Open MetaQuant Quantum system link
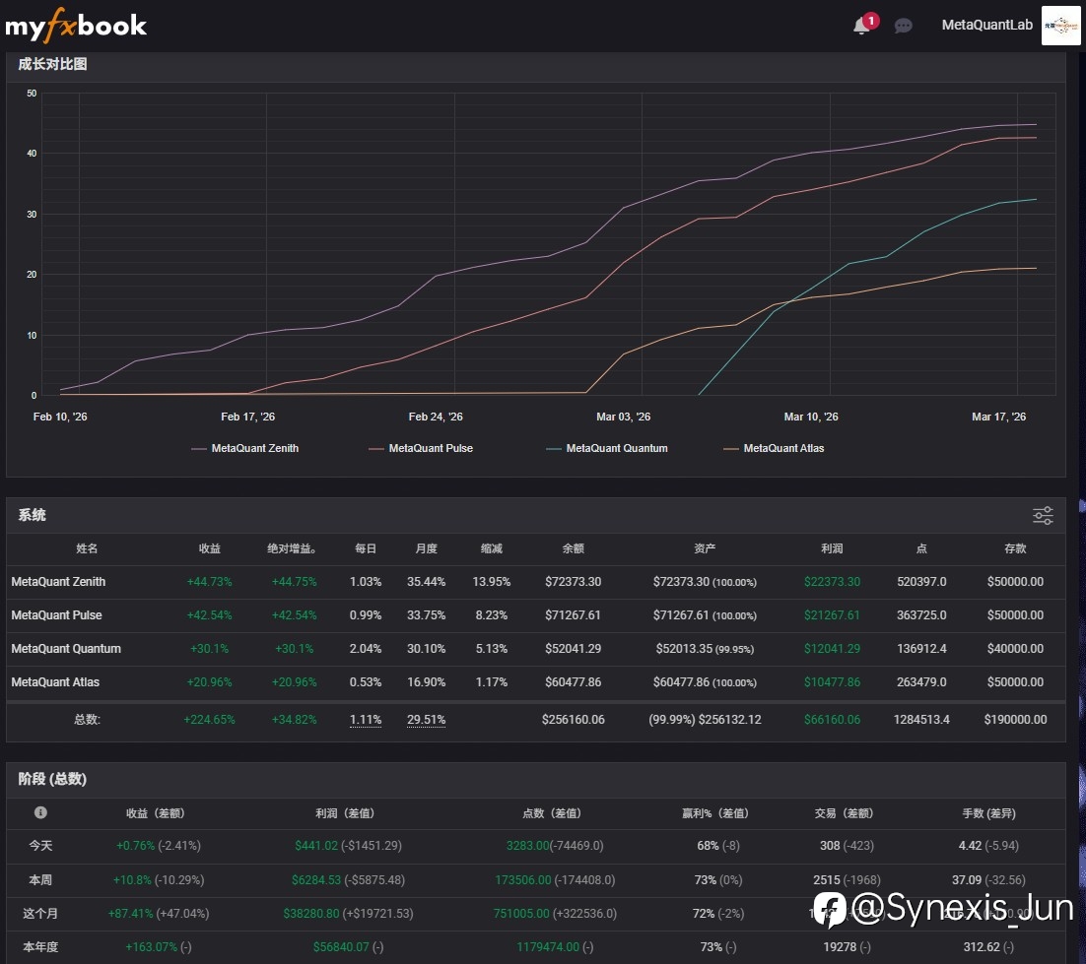Viewport: 1086px width, 964px height. pyautogui.click(x=66, y=649)
